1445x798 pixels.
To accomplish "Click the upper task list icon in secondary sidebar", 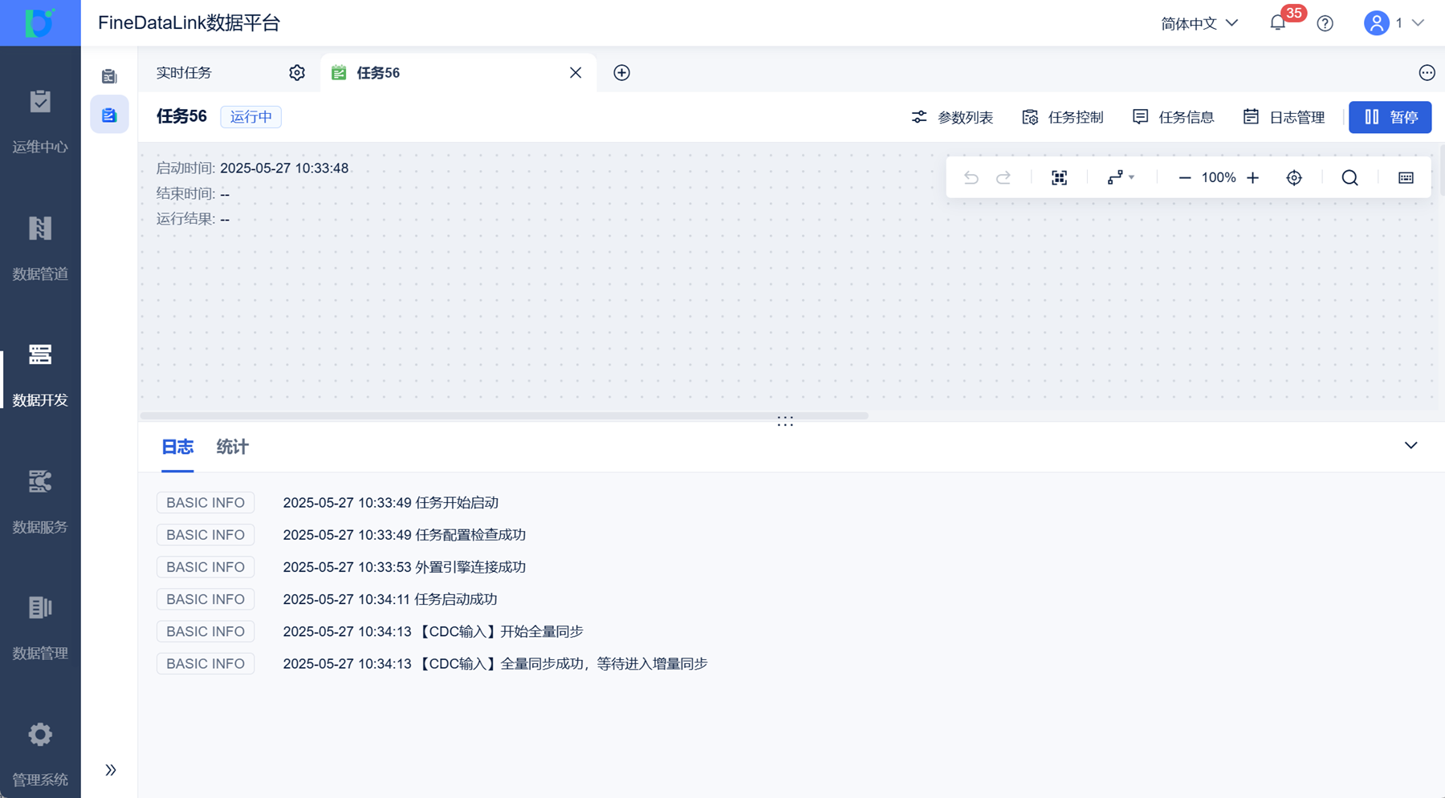I will click(109, 76).
